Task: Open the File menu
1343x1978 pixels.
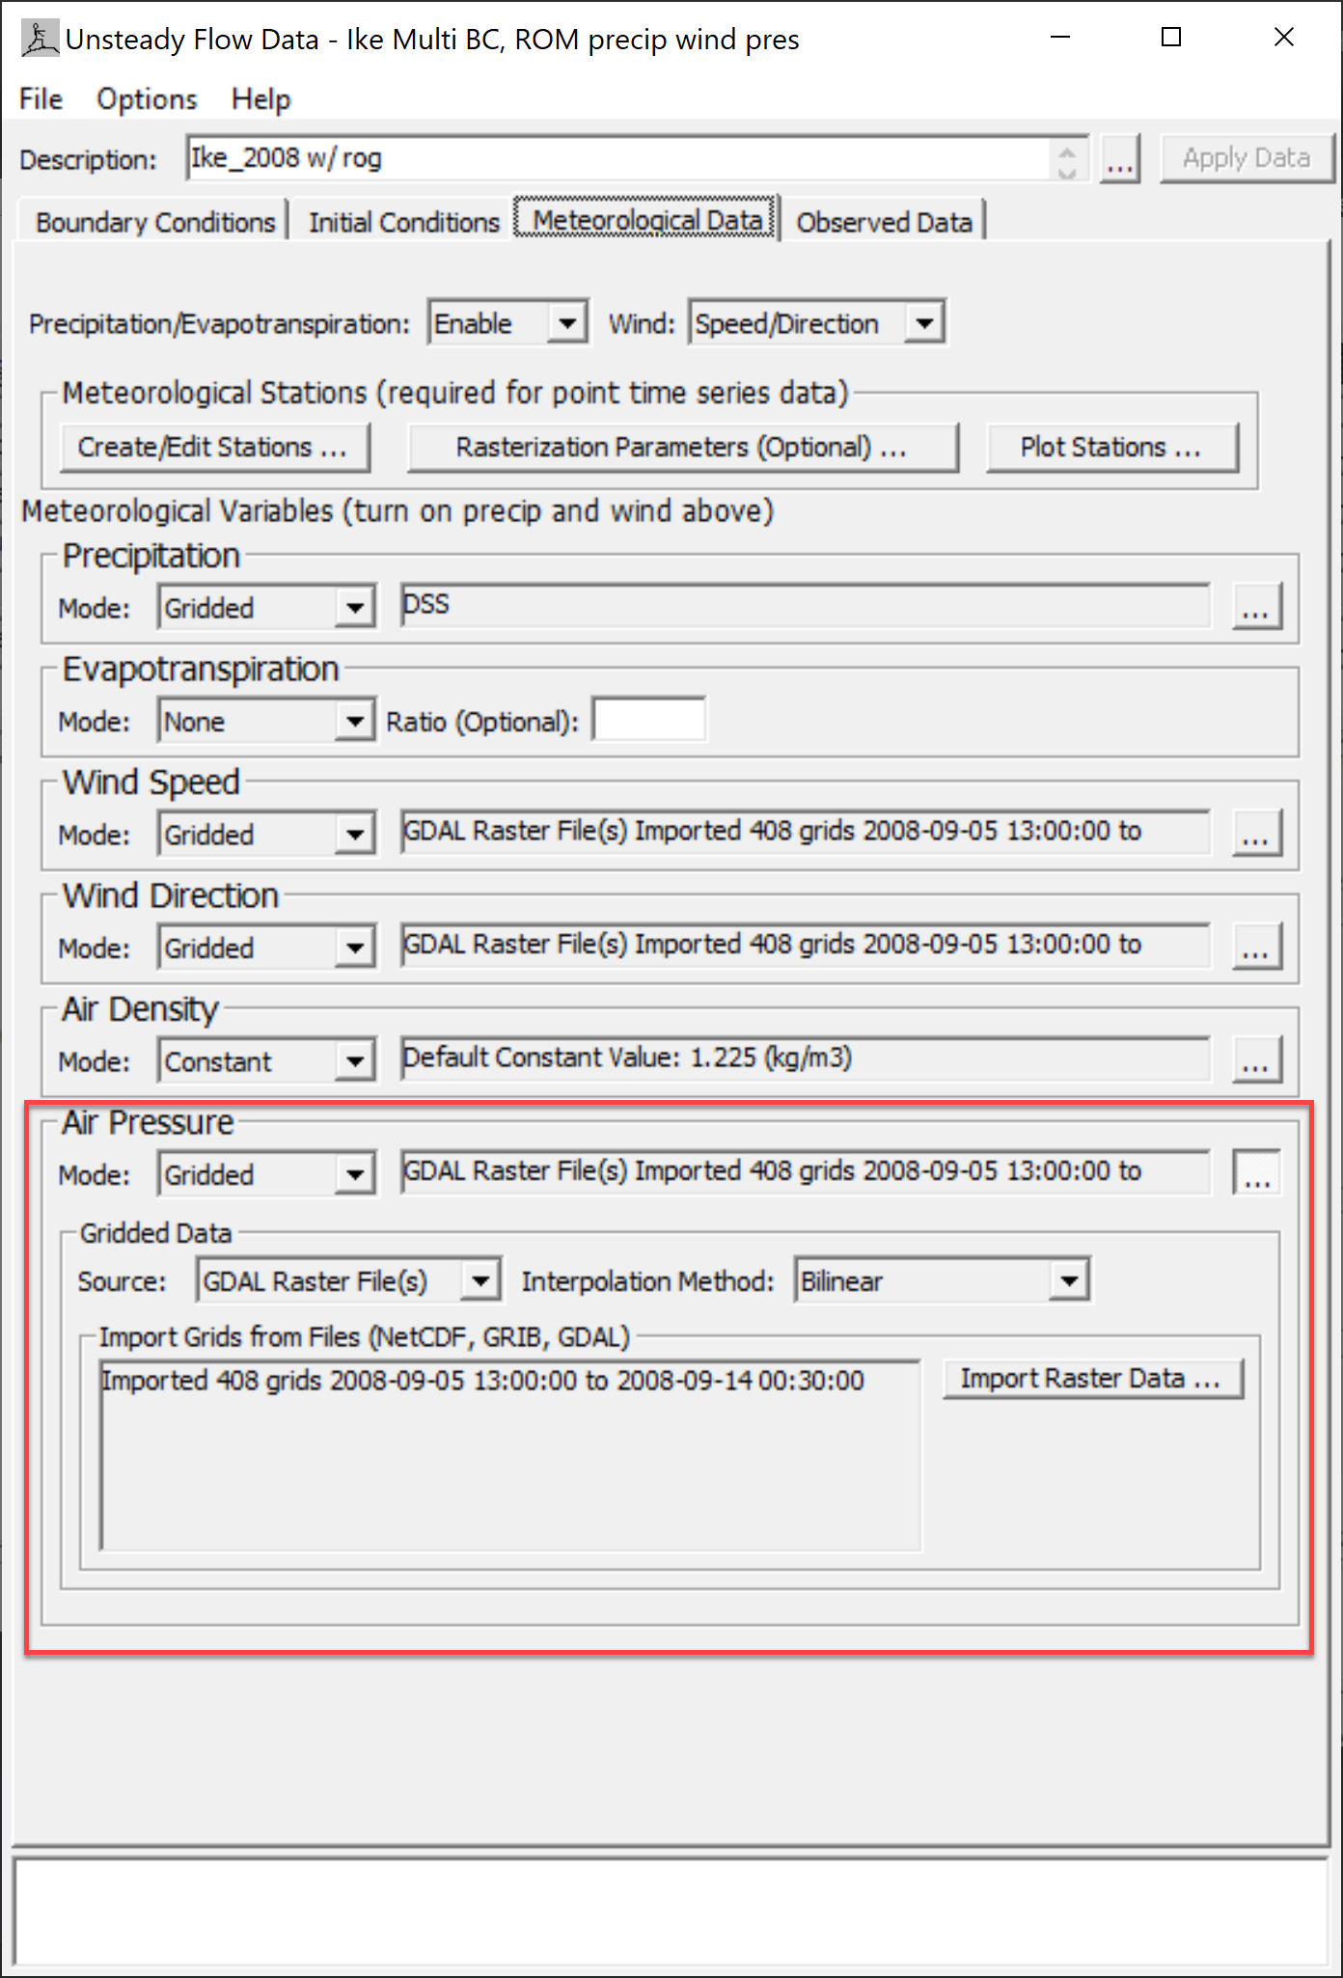Action: tap(41, 99)
